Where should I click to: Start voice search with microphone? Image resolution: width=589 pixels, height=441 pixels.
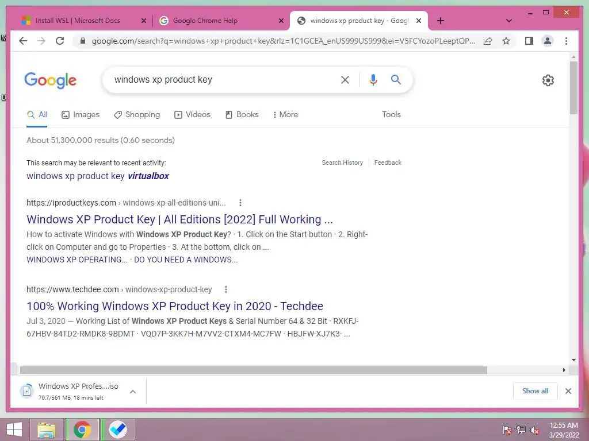pyautogui.click(x=373, y=79)
